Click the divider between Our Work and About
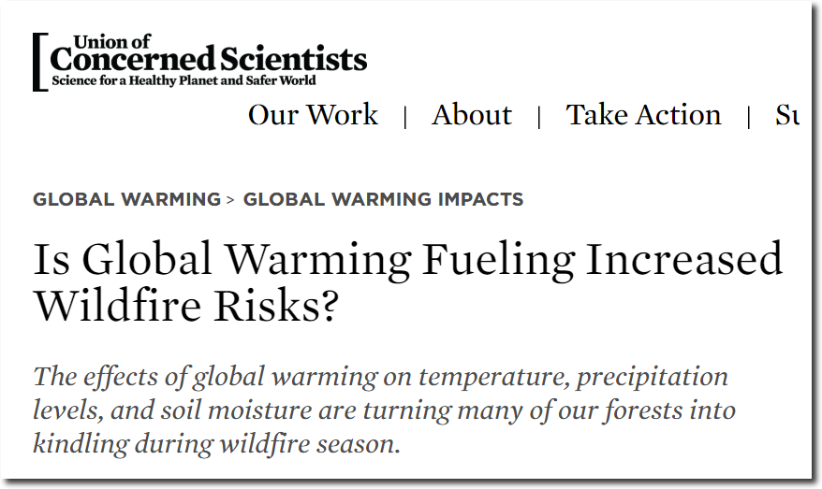Image resolution: width=822 pixels, height=489 pixels. (405, 117)
